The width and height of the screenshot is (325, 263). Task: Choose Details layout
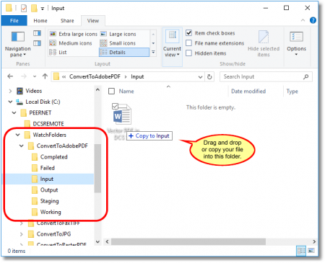coord(124,53)
